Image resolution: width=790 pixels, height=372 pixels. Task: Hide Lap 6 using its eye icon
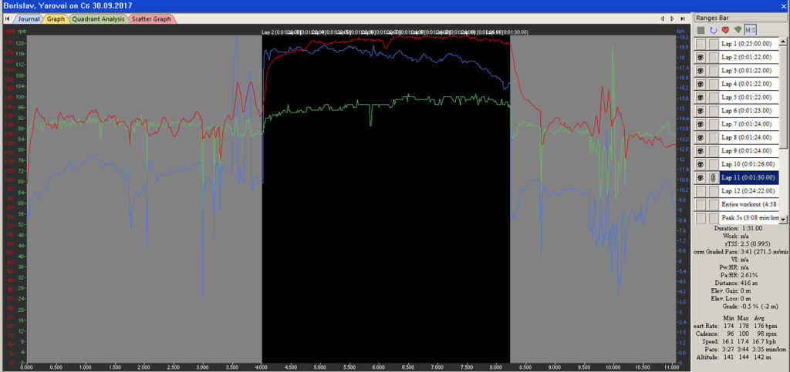tap(701, 111)
